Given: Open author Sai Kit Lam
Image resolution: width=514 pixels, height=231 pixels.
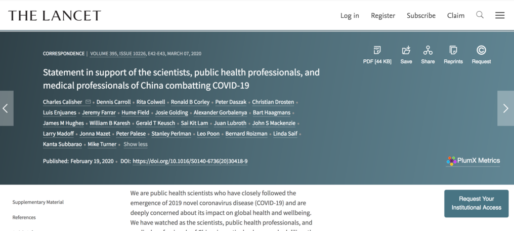Looking at the screenshot, I should tap(194, 123).
